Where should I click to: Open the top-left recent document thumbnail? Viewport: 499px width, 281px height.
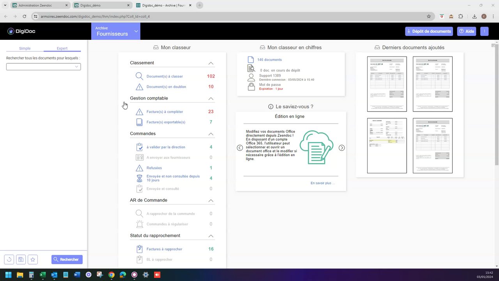coord(387,84)
